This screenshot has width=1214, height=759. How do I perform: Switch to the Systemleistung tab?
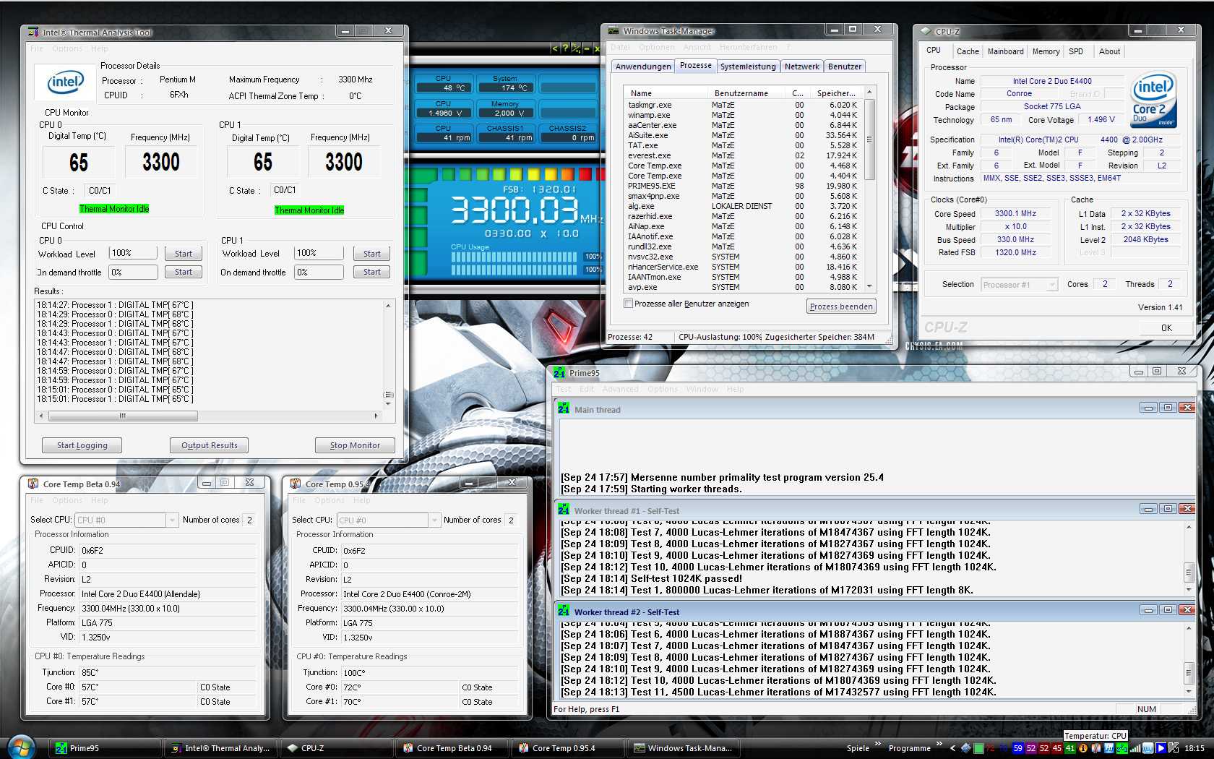[x=748, y=67]
